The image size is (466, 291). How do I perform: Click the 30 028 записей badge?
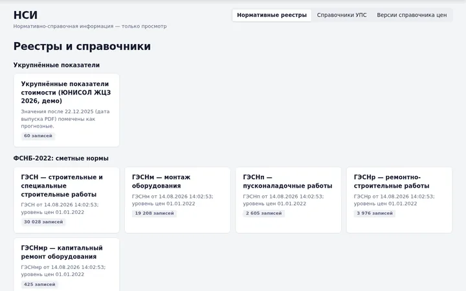tap(43, 222)
